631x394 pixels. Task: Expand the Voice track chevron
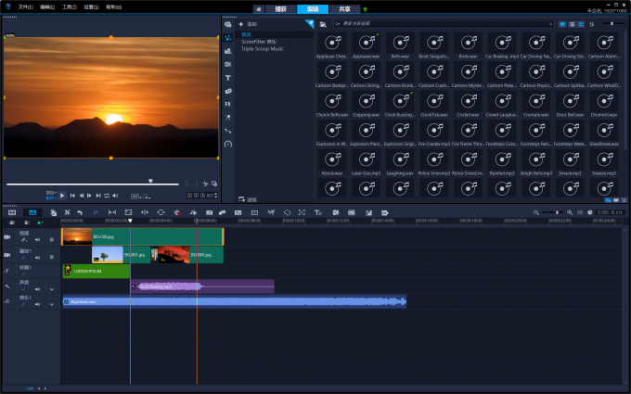coord(52,289)
